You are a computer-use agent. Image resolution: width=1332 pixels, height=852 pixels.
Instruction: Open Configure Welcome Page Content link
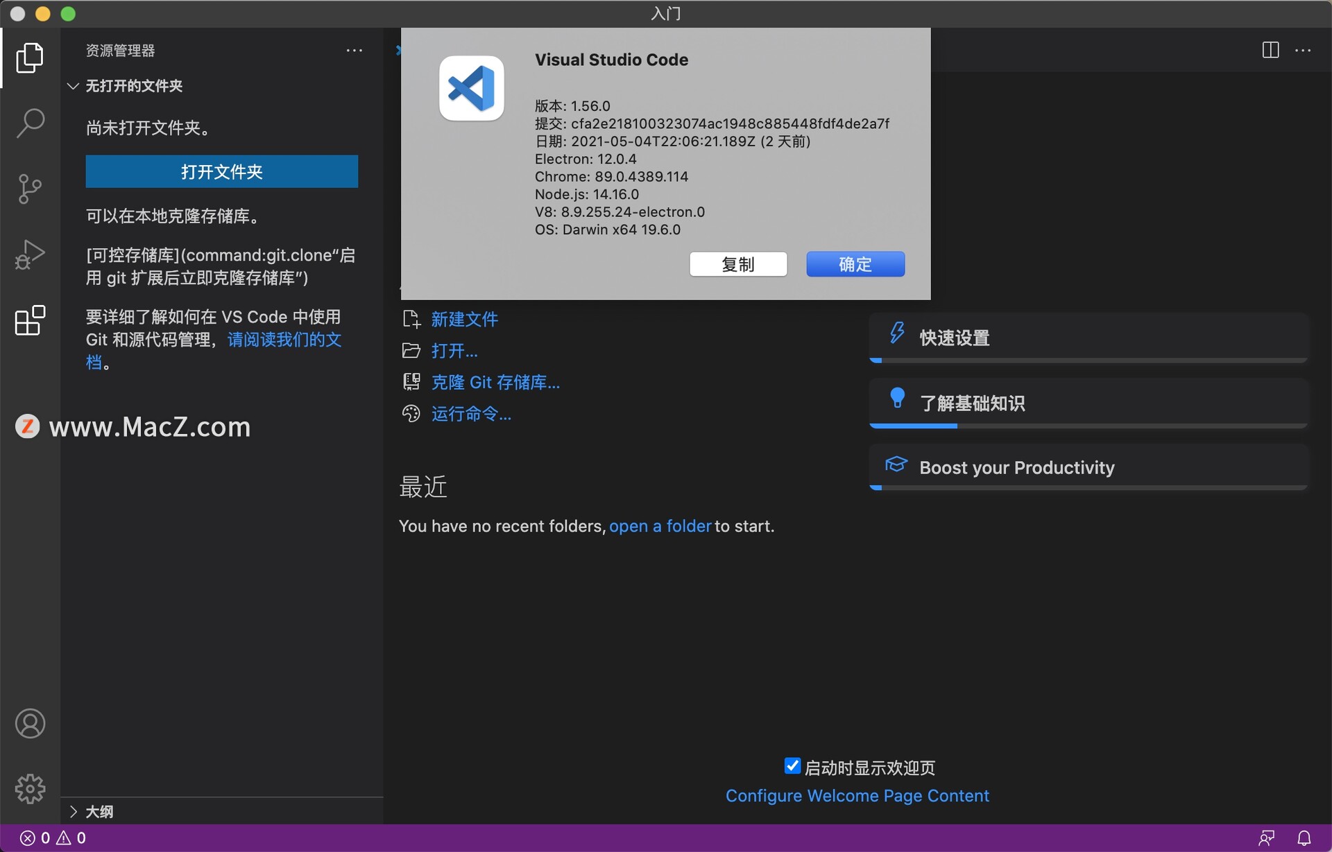(x=857, y=796)
